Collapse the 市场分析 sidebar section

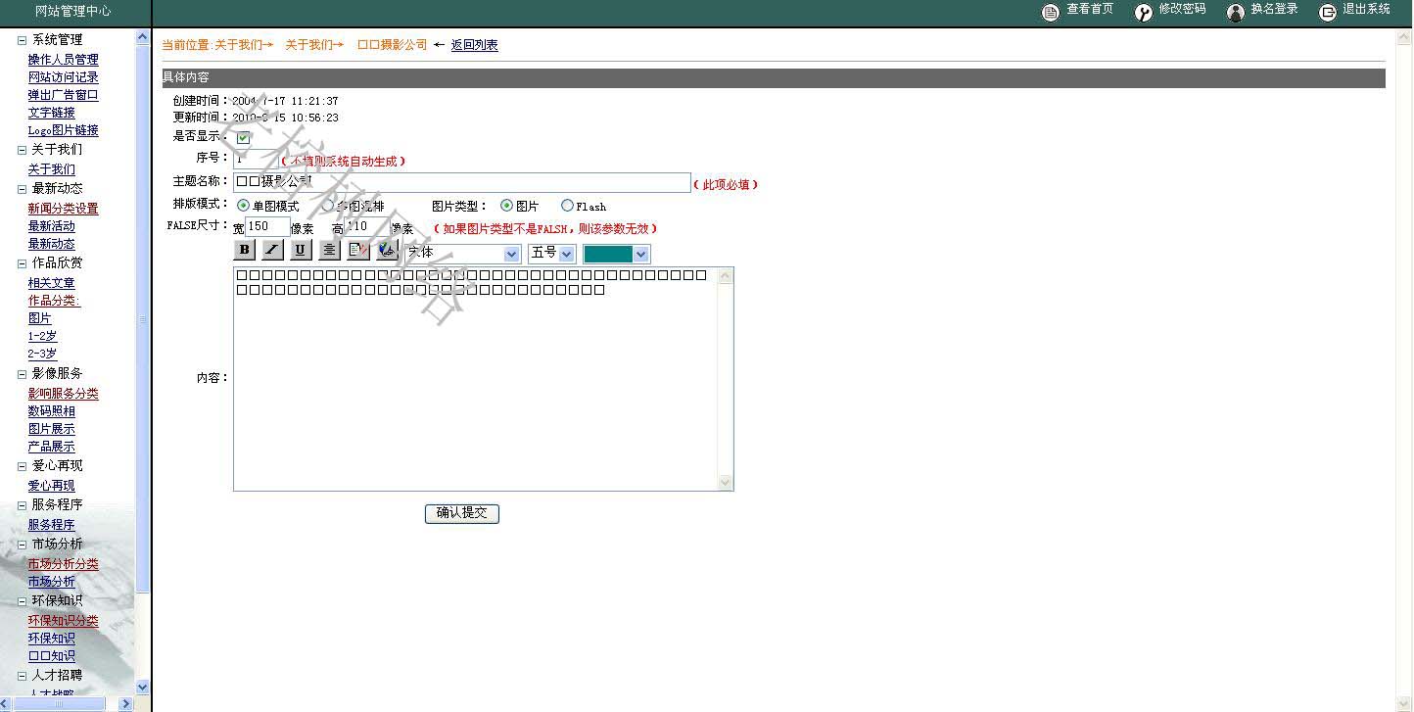pos(22,545)
